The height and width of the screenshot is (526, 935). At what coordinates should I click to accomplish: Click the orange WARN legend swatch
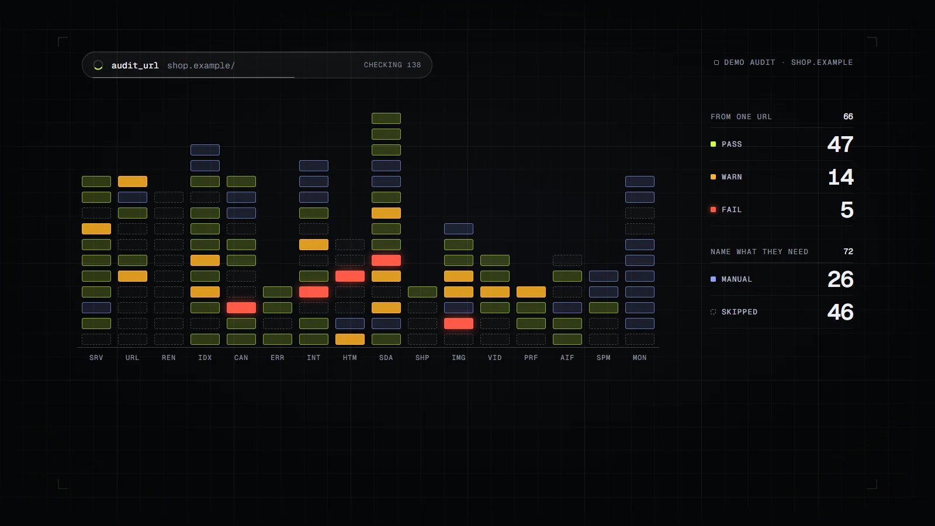coord(713,177)
